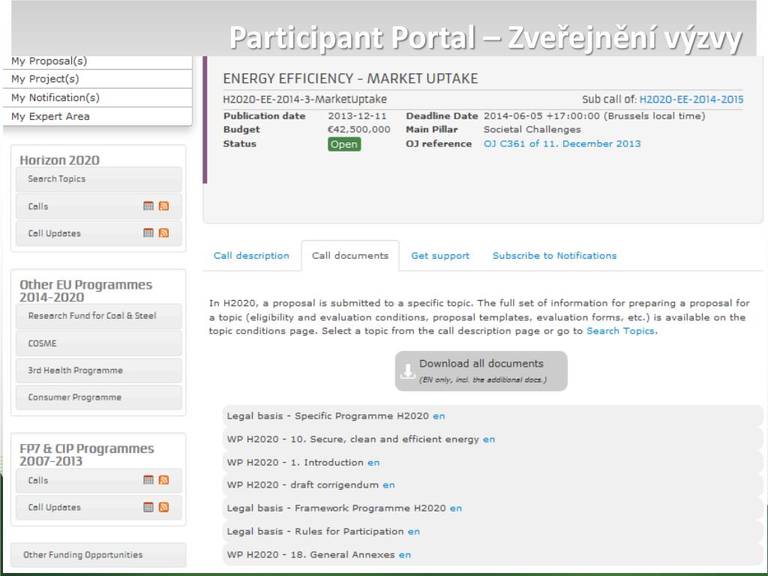Image resolution: width=768 pixels, height=576 pixels.
Task: Open the Horizon 2020 Call Updates calendar icon
Action: (148, 232)
